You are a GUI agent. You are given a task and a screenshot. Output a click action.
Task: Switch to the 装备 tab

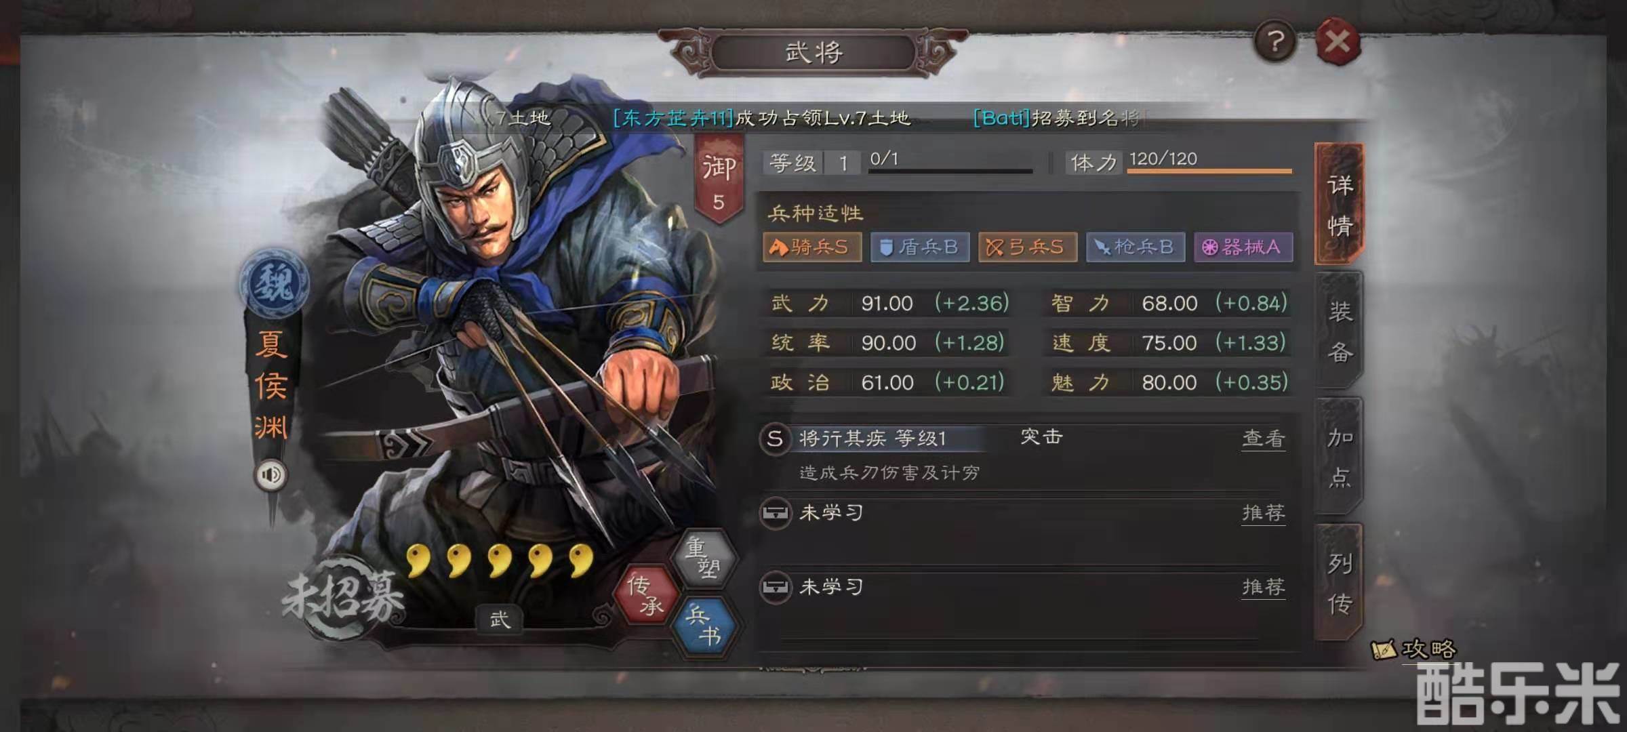pos(1340,331)
